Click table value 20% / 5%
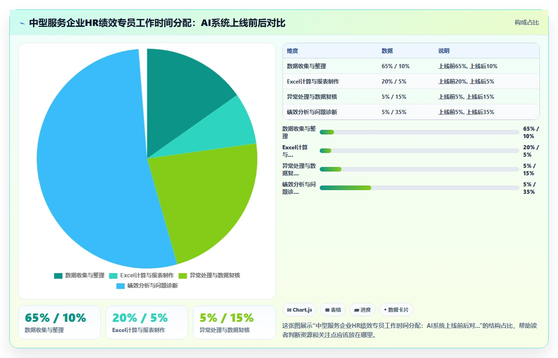Viewport: 558px width, 358px height. click(394, 82)
